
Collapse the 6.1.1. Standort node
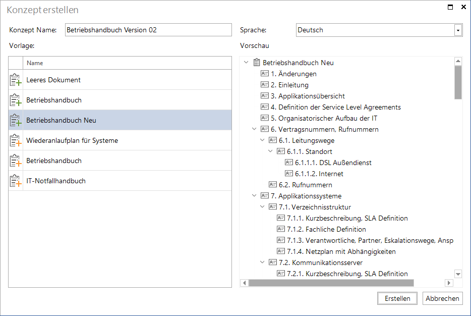[x=270, y=151]
